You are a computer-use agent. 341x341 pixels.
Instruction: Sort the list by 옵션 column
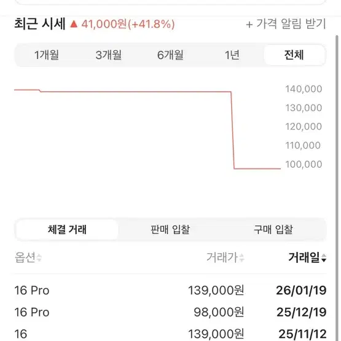25,257
